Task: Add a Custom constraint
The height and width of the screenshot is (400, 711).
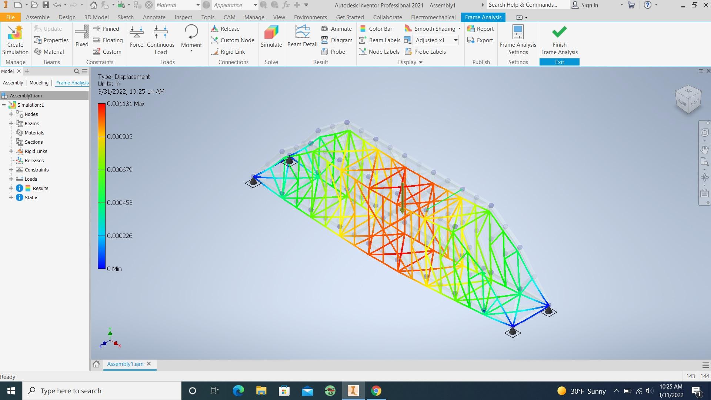Action: [107, 51]
